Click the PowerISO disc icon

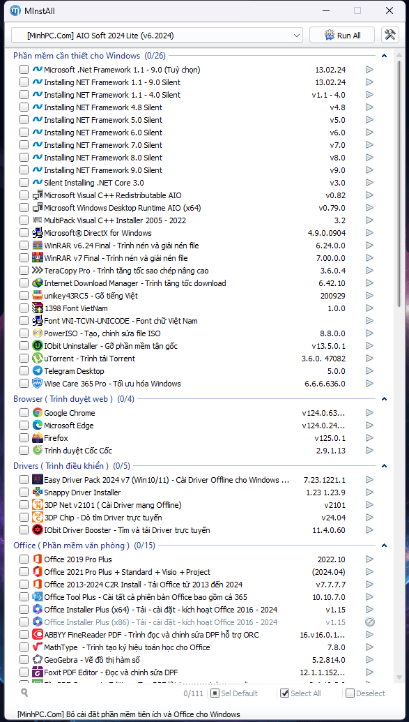coord(37,333)
